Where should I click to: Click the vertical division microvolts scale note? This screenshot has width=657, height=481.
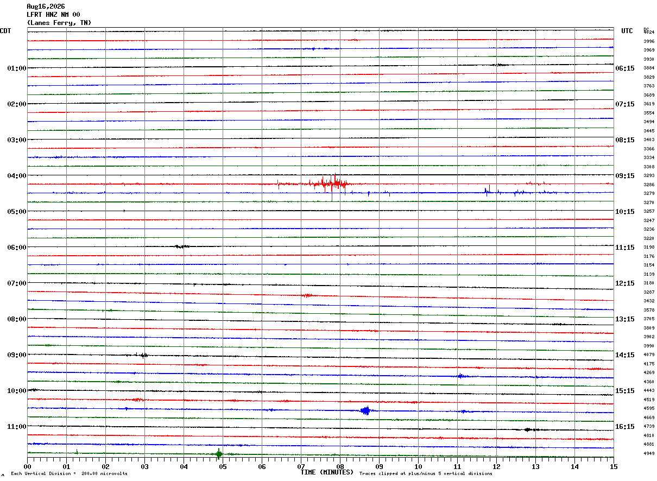[x=69, y=474]
